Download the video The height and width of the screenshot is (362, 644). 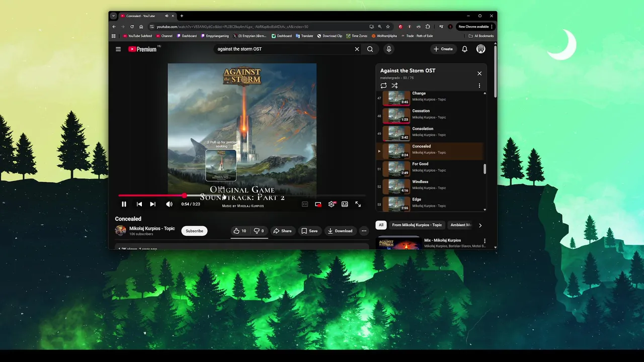tap(340, 231)
